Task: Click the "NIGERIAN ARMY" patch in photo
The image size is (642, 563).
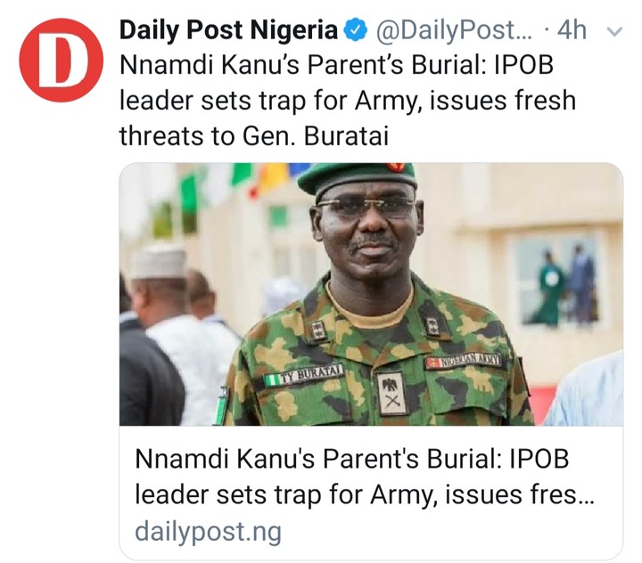Action: click(464, 361)
